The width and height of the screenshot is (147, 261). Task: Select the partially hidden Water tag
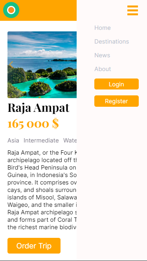pos(70,141)
